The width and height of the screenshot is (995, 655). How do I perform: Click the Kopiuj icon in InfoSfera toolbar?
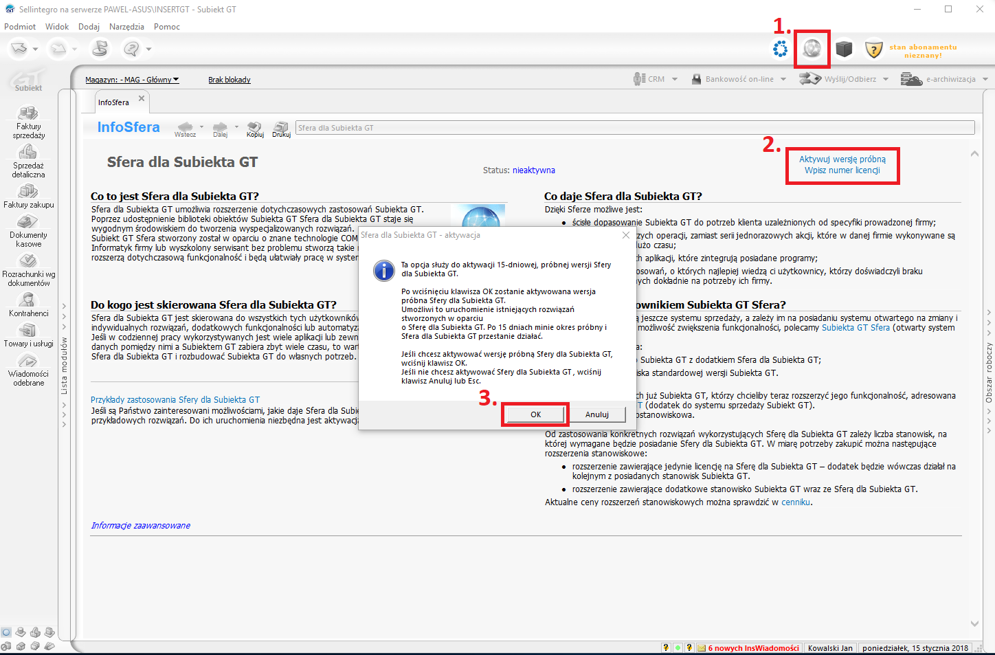point(255,126)
